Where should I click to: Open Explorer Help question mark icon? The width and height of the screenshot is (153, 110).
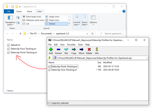coord(124,11)
